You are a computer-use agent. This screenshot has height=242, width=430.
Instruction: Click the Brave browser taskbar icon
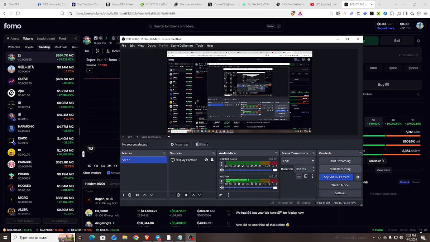click(x=147, y=237)
